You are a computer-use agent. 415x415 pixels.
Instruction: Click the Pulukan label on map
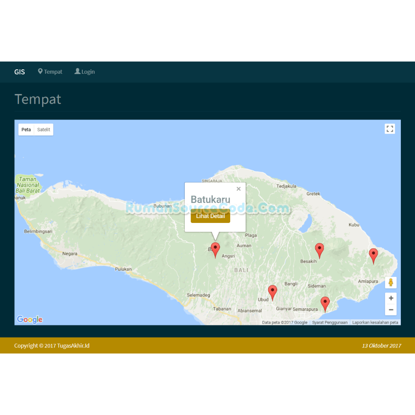123,269
